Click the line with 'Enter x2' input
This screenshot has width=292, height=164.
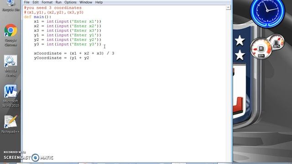click(68, 26)
